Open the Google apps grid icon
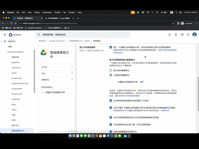 pos(188,34)
